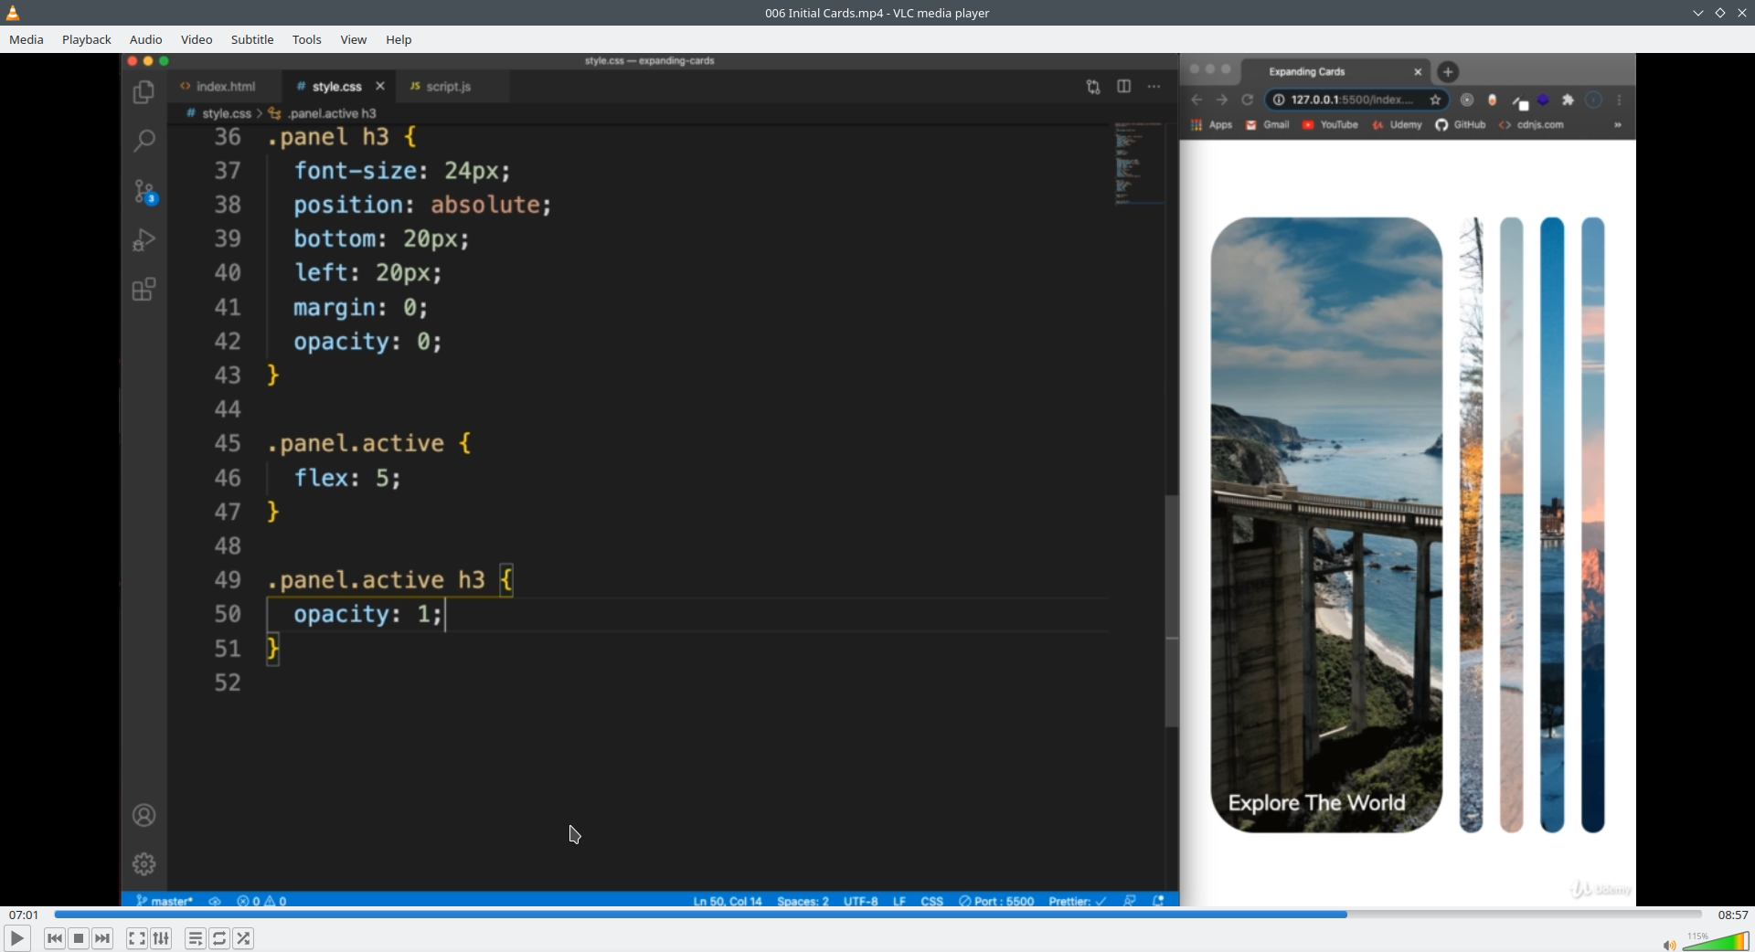Screen dimensions: 1755x952
Task: Toggle the VLC random shuffle button
Action: tap(243, 938)
